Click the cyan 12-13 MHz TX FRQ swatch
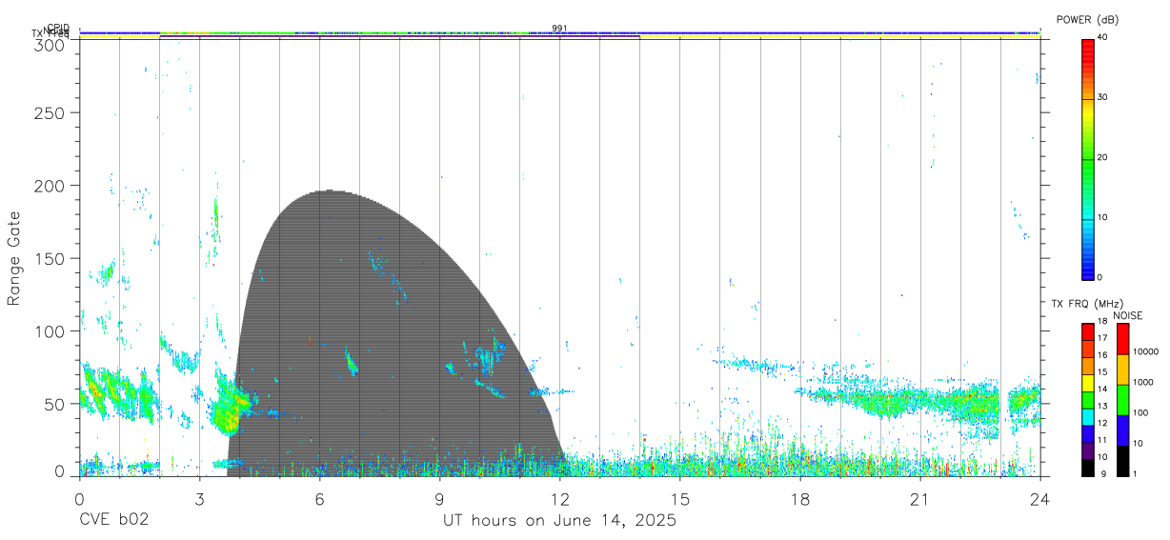 click(1087, 417)
